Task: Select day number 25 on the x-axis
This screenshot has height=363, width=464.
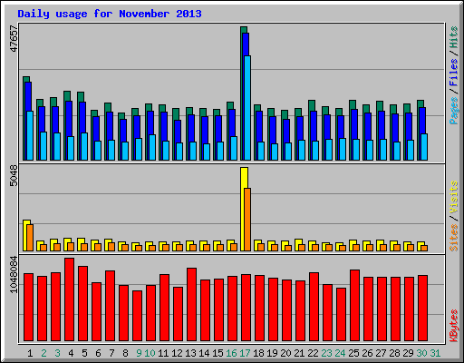Action: 353,353
